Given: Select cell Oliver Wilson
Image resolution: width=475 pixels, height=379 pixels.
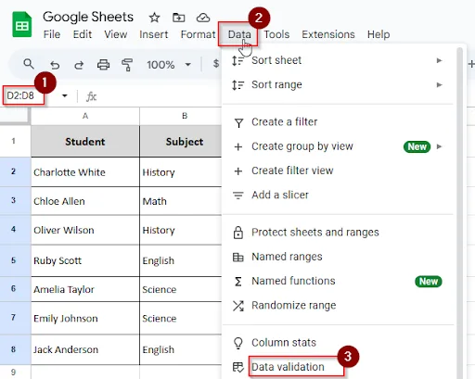Looking at the screenshot, I should coord(85,230).
